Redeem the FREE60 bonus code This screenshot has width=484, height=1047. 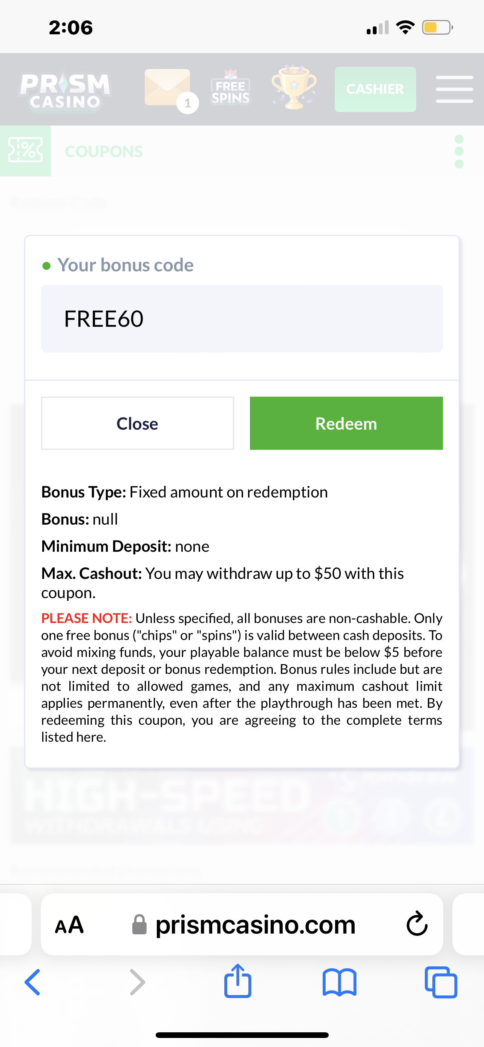pyautogui.click(x=346, y=423)
